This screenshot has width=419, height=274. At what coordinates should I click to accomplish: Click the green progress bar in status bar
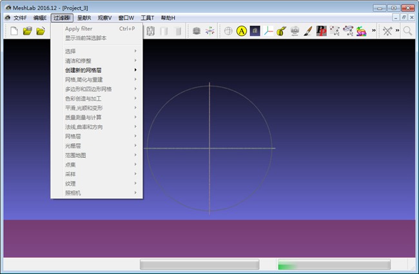[334, 264]
